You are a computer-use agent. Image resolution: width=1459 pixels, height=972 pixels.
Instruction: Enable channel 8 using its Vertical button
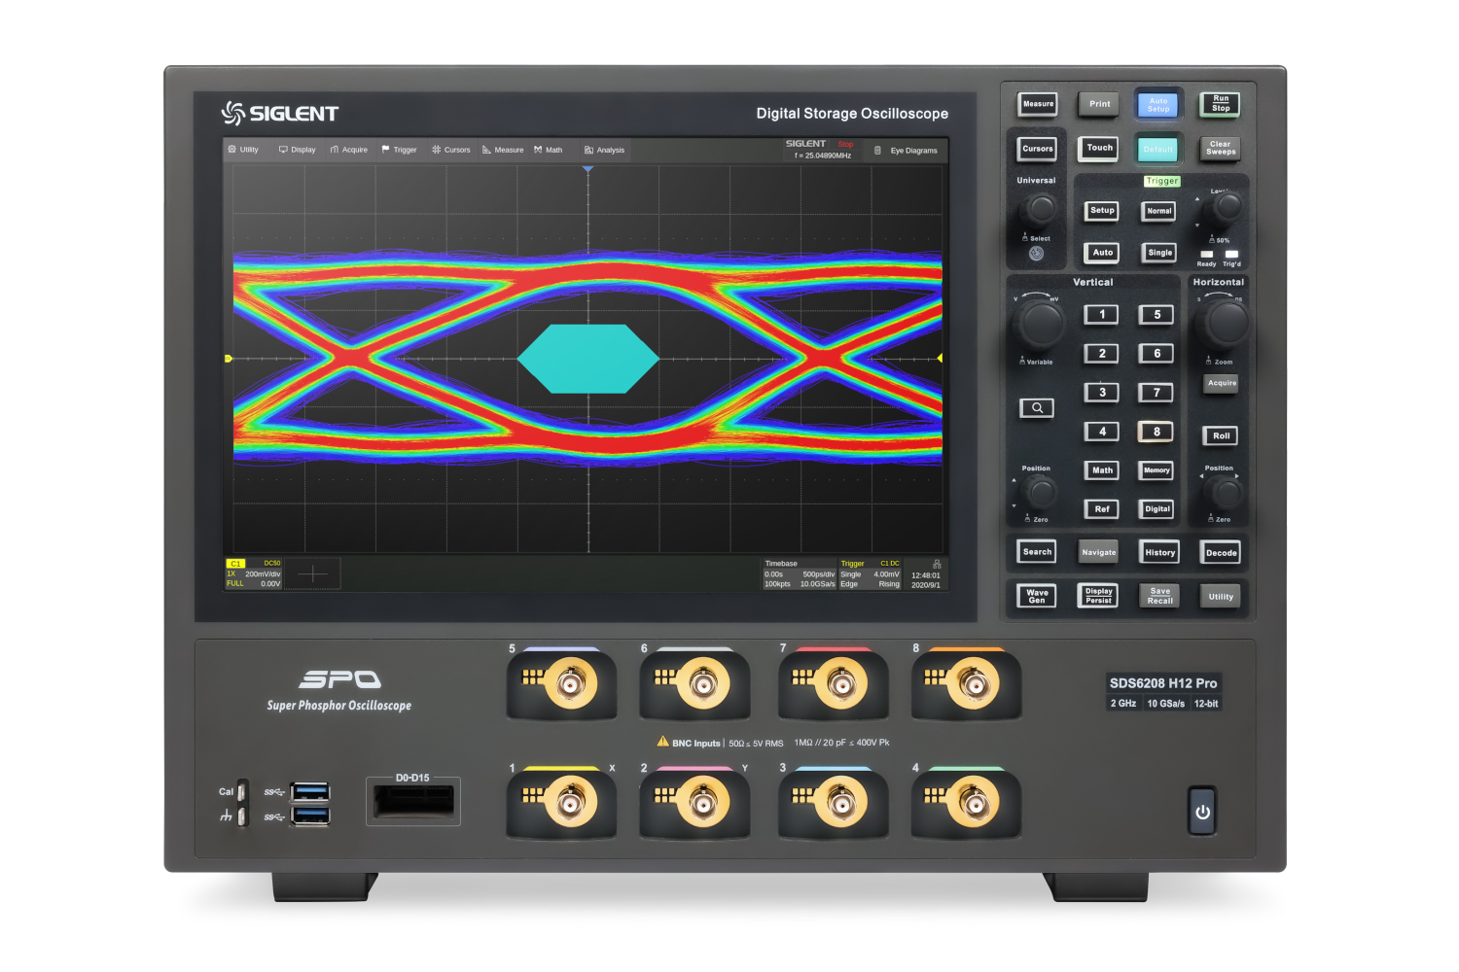[1156, 431]
